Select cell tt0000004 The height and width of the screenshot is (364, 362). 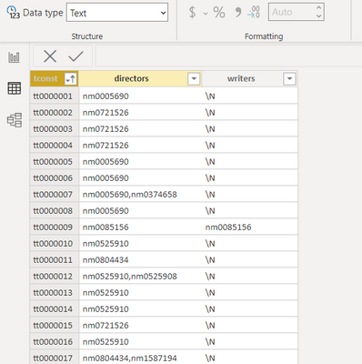pos(55,146)
